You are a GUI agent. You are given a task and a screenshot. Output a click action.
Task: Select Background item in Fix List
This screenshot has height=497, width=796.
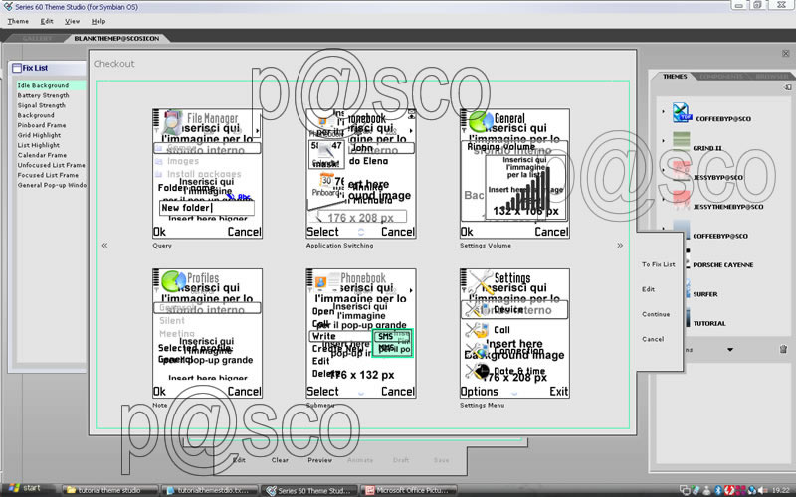pyautogui.click(x=36, y=115)
